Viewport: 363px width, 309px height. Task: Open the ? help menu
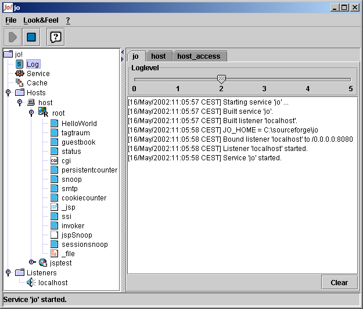coord(68,20)
